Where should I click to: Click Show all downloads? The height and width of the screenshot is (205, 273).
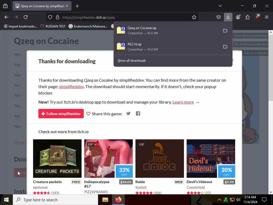[132, 61]
